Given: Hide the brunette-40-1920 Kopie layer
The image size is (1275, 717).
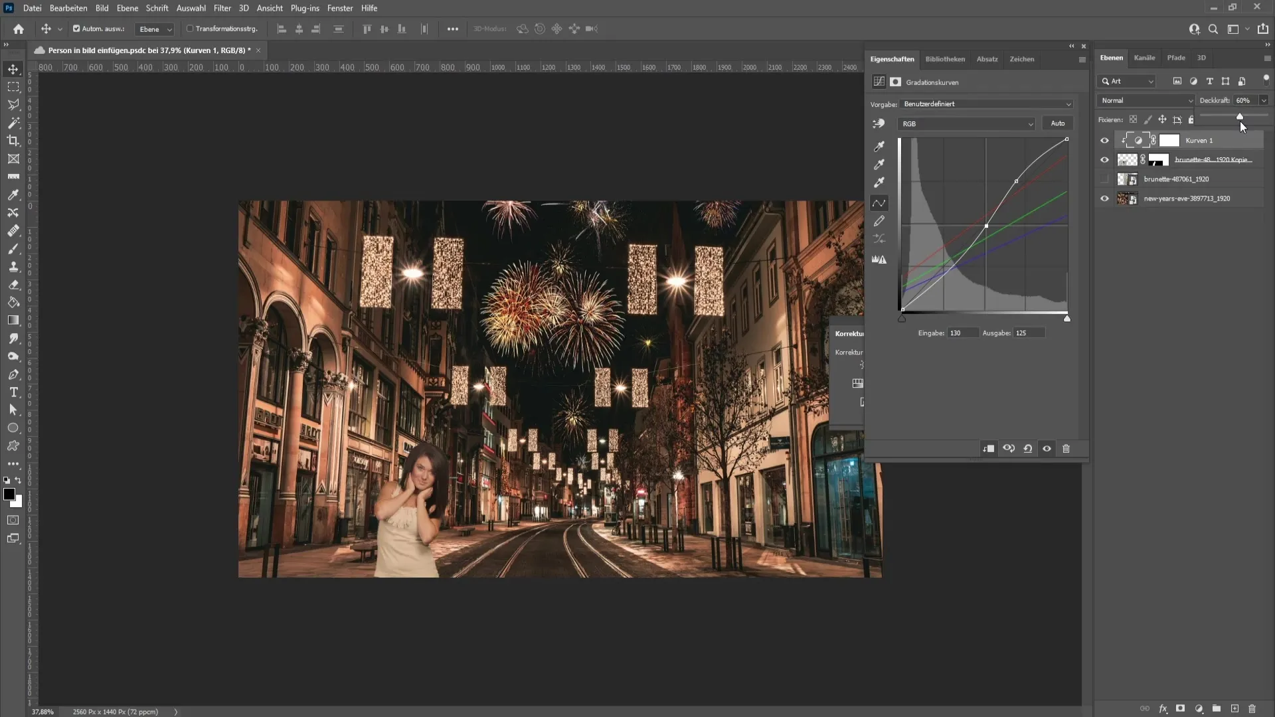Looking at the screenshot, I should [x=1104, y=159].
